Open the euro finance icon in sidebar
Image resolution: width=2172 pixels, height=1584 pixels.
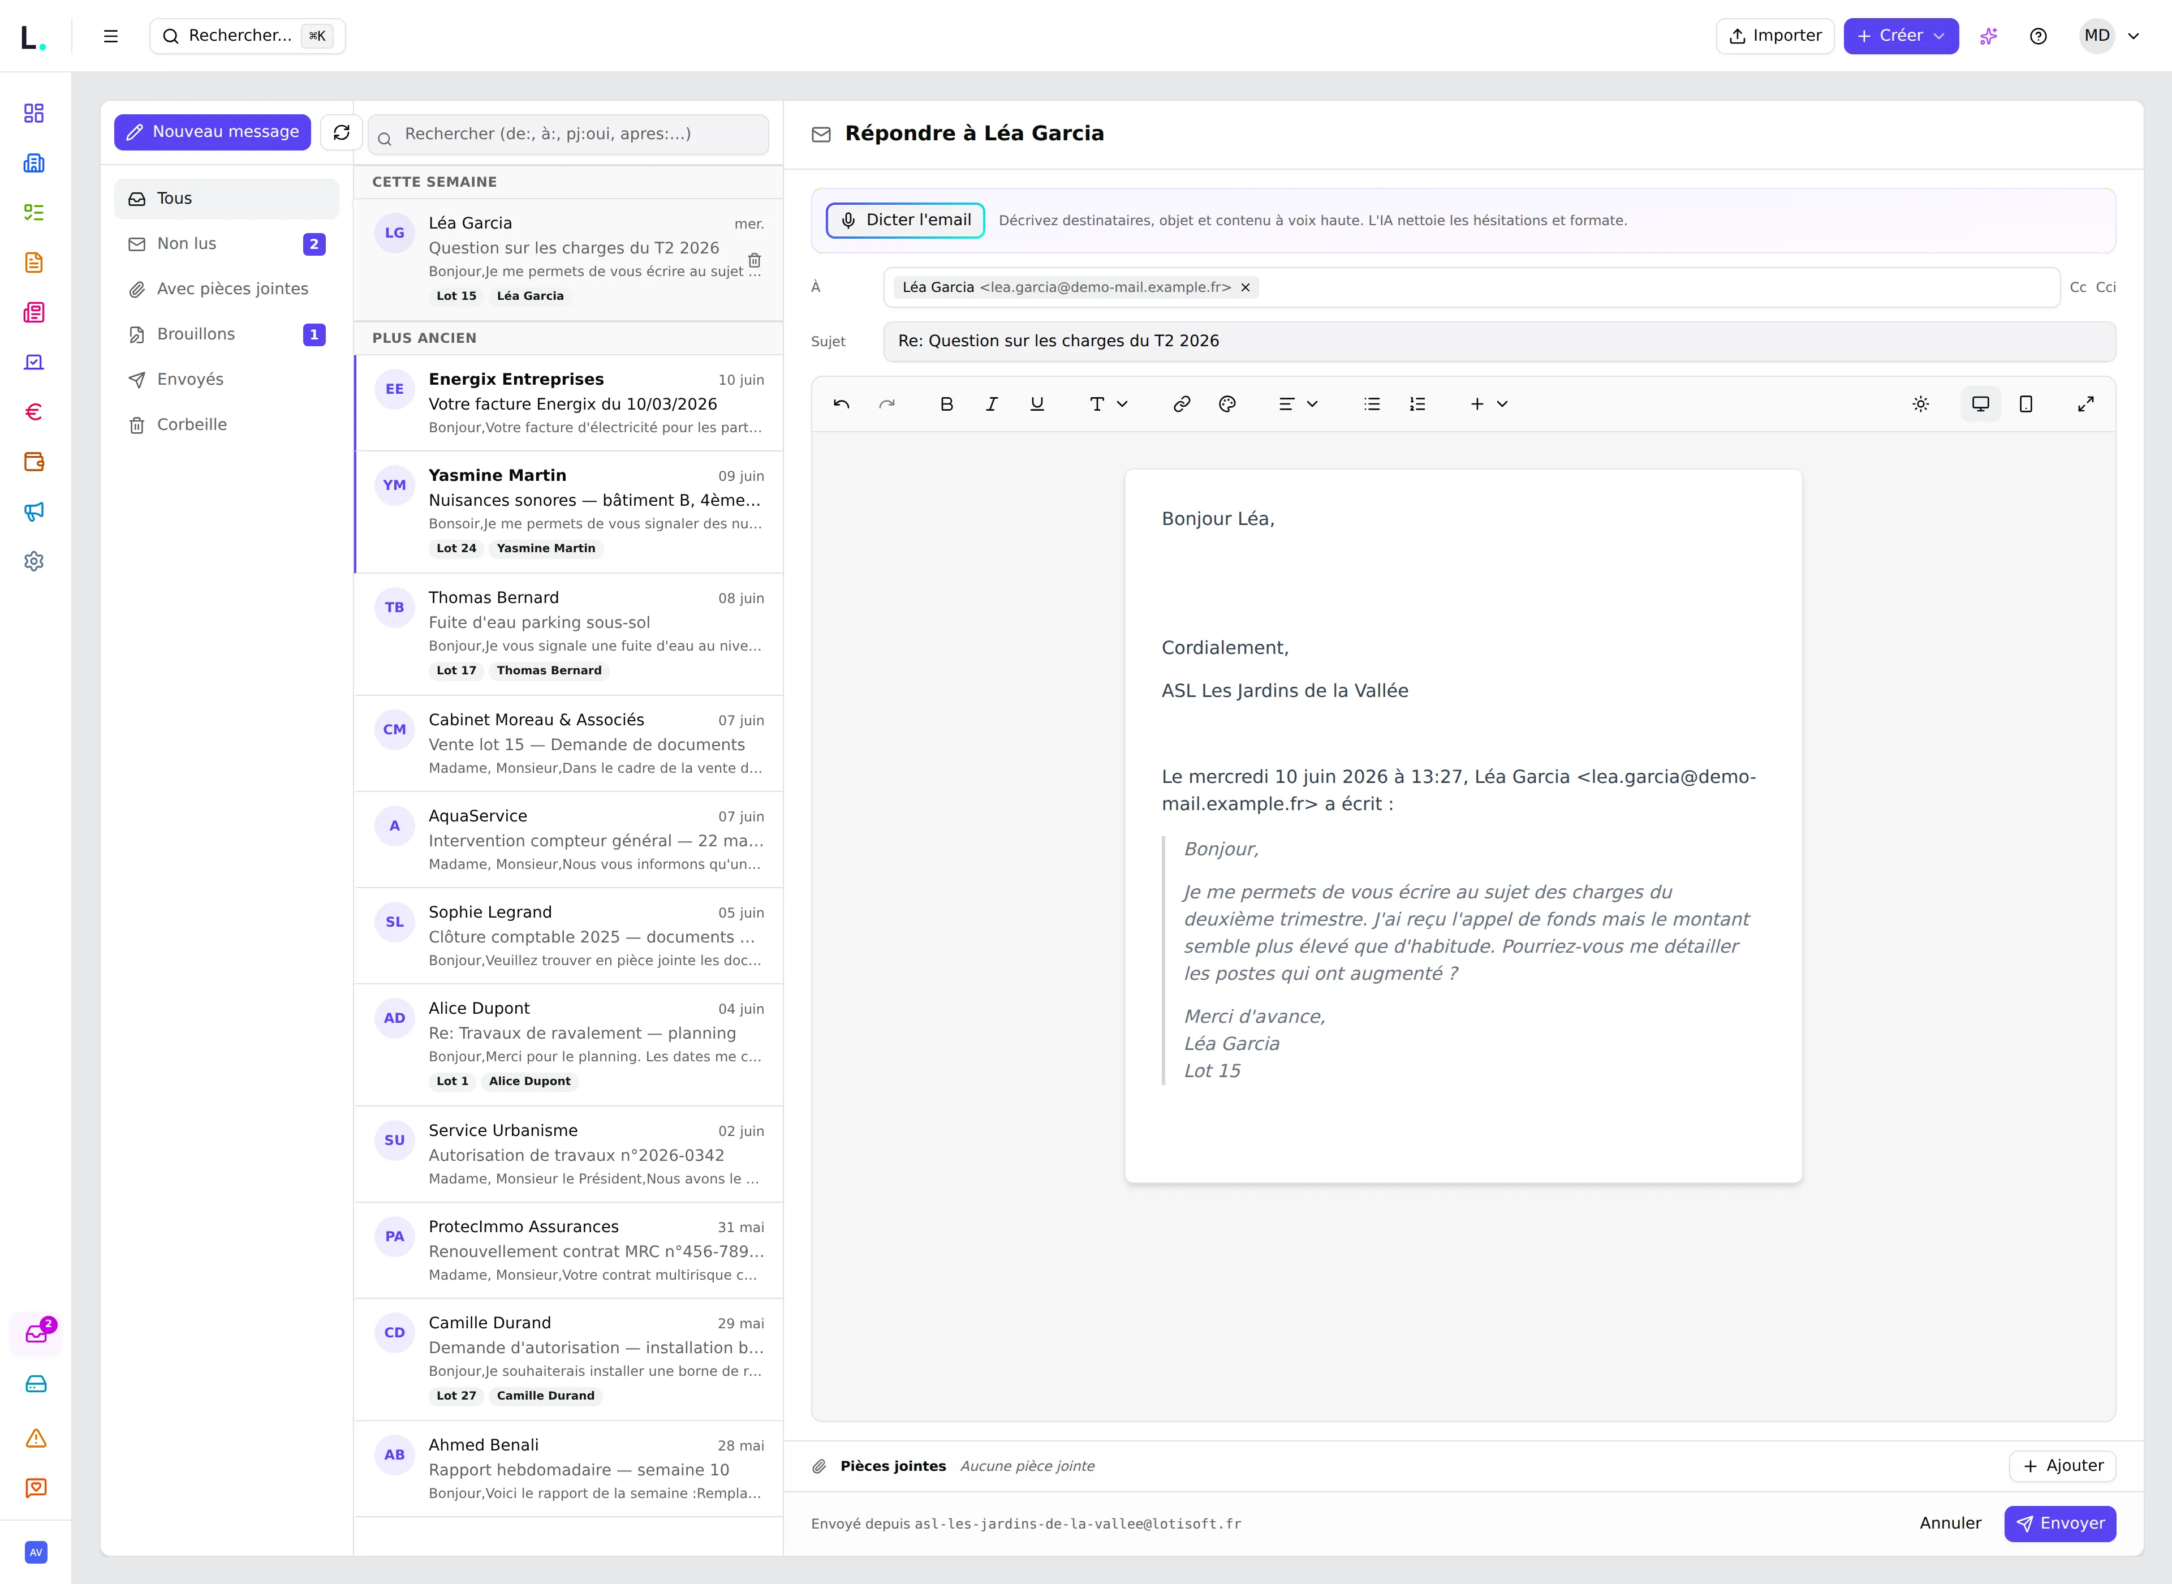pos(35,412)
